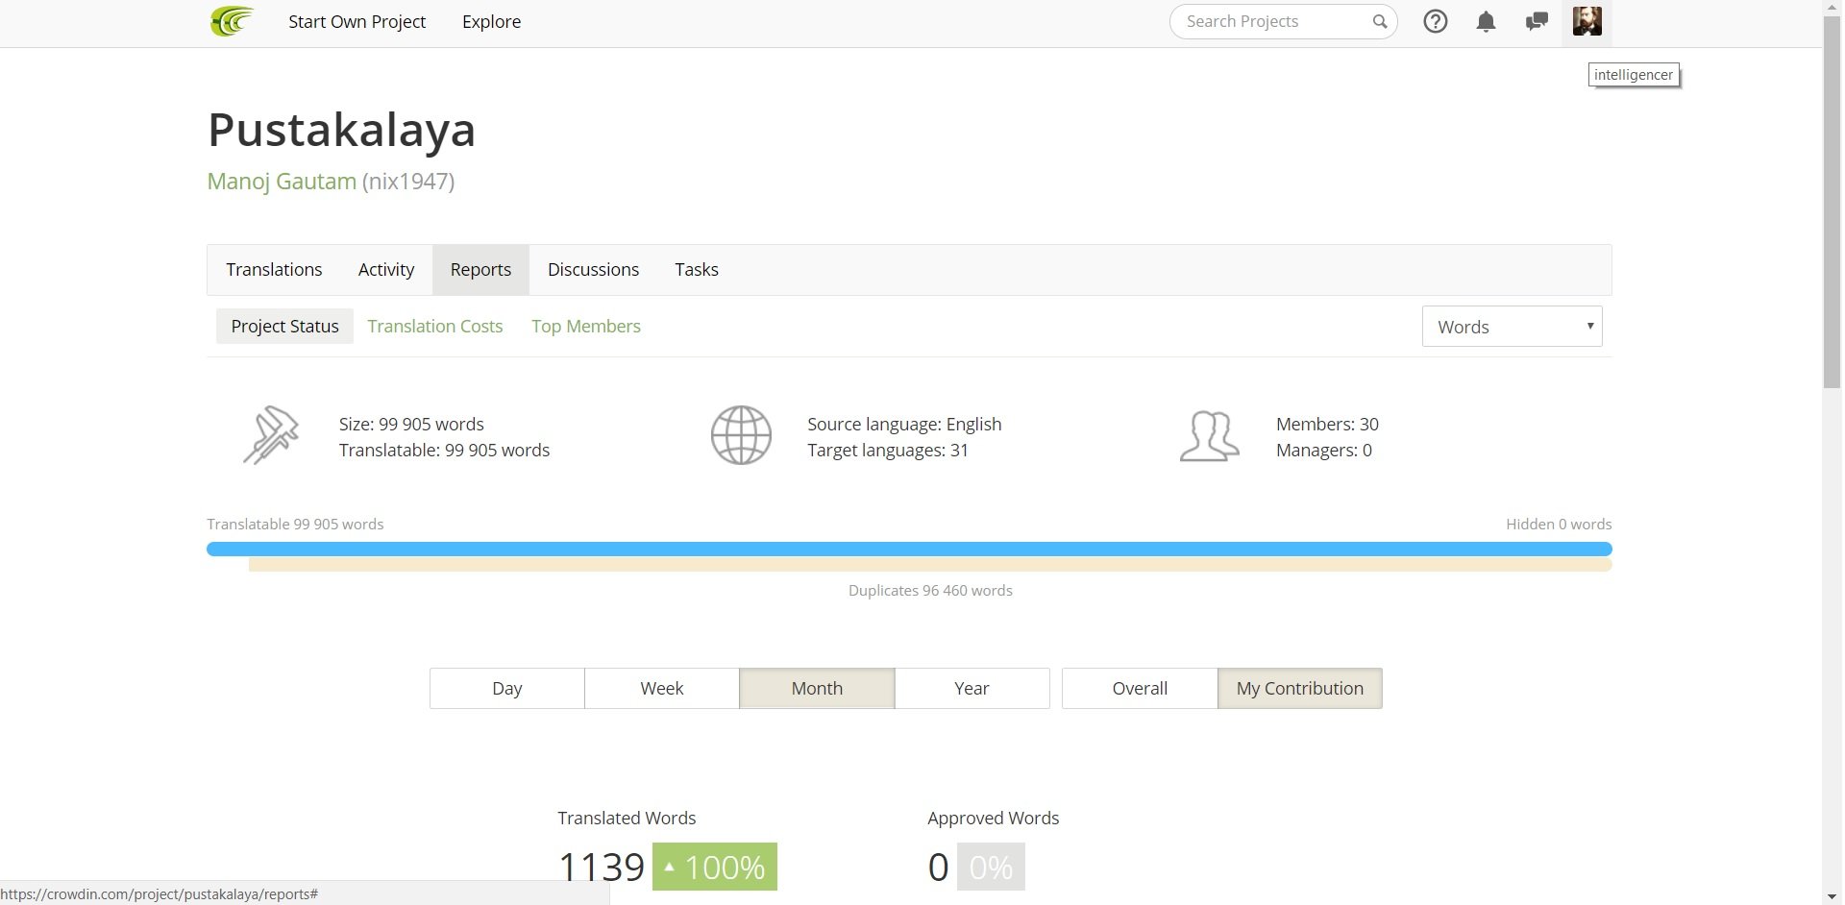Viewport: 1845px width, 905px height.
Task: Select the Week period toggle
Action: (x=662, y=689)
